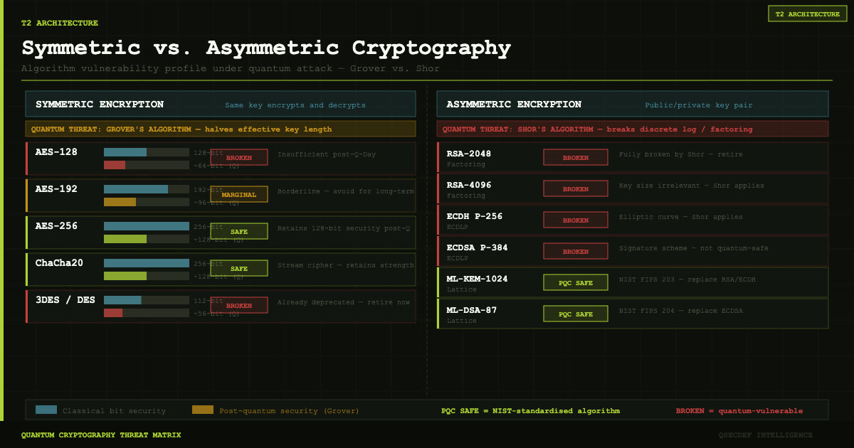Click QUANTUM CRYPTOGRAPHY THREAT MATRIX footer label

[x=101, y=434]
